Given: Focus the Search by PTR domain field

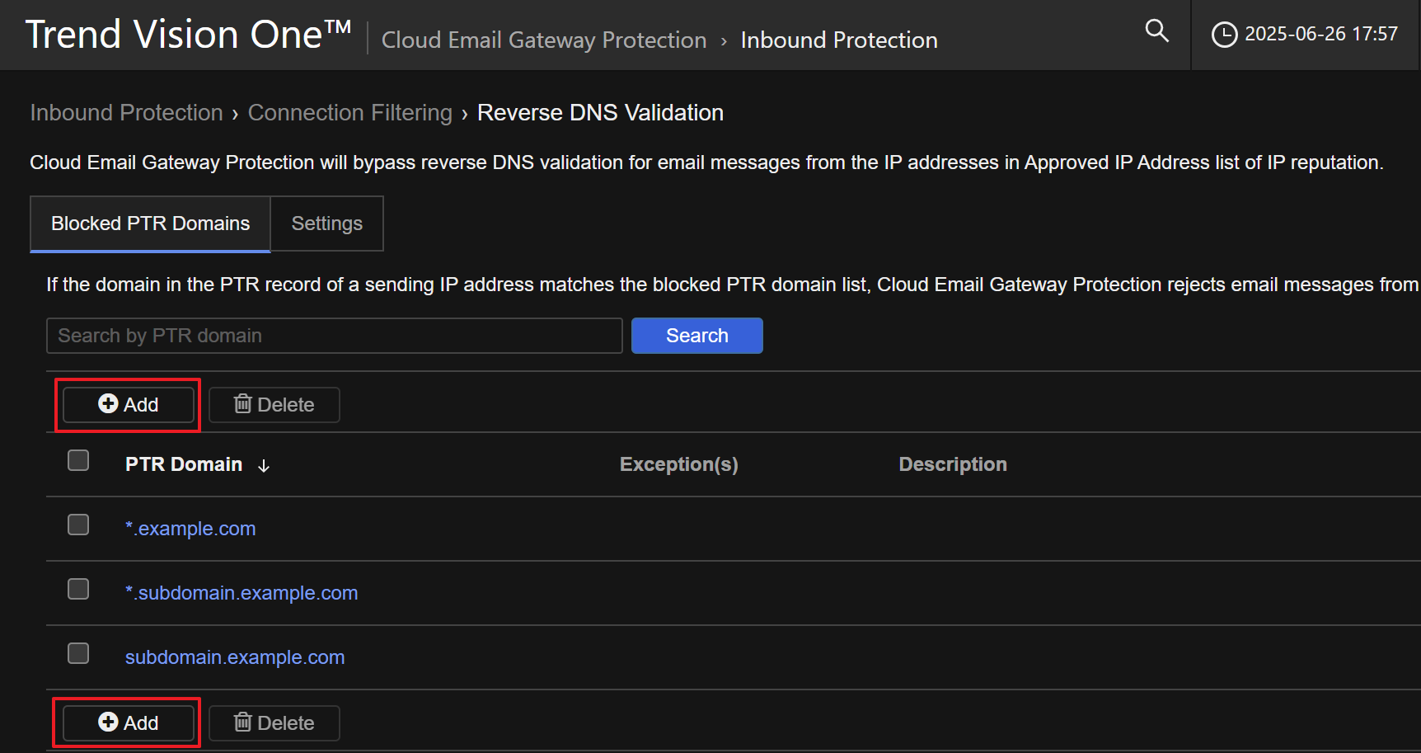Looking at the screenshot, I should click(335, 336).
